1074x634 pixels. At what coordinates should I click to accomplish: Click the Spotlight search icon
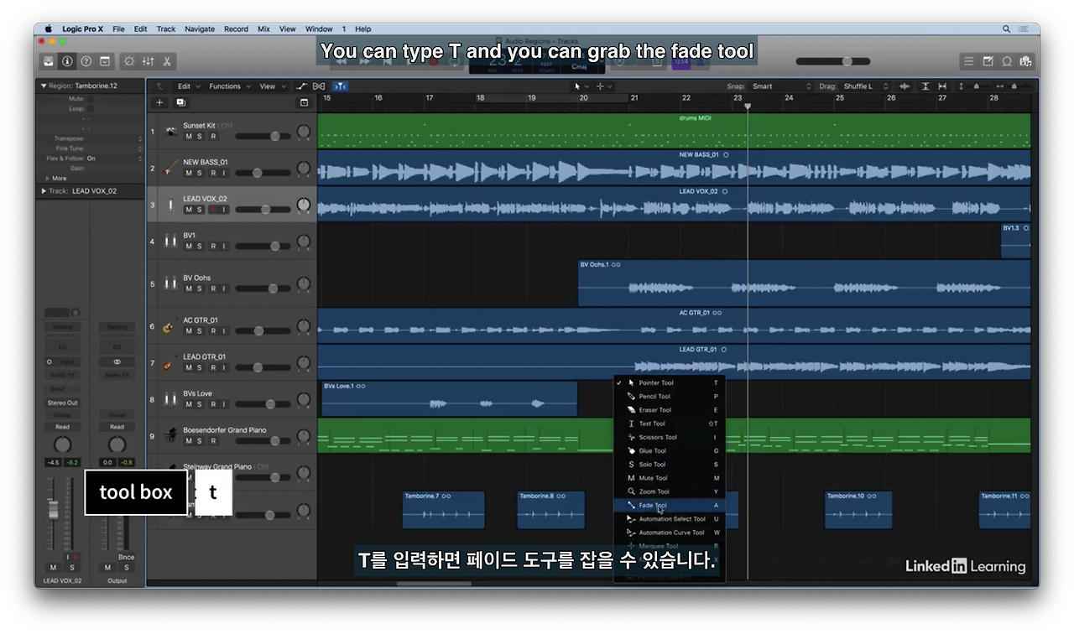(1007, 29)
